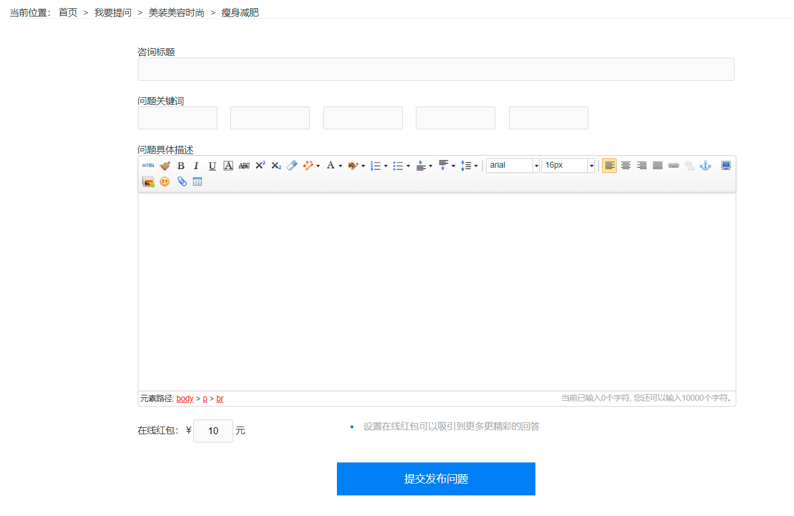794x516 pixels.
Task: Remove formatting with the eraser icon
Action: pos(291,165)
